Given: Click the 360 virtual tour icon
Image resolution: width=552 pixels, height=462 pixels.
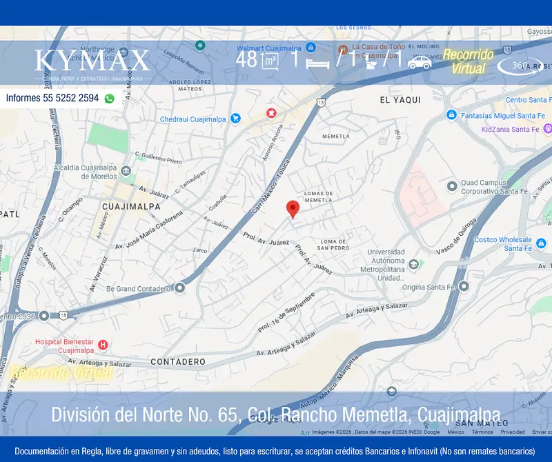Looking at the screenshot, I should [x=520, y=66].
